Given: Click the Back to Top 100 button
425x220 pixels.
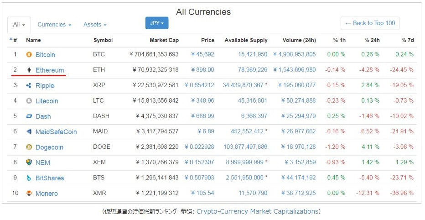Looking at the screenshot, I should pos(370,23).
